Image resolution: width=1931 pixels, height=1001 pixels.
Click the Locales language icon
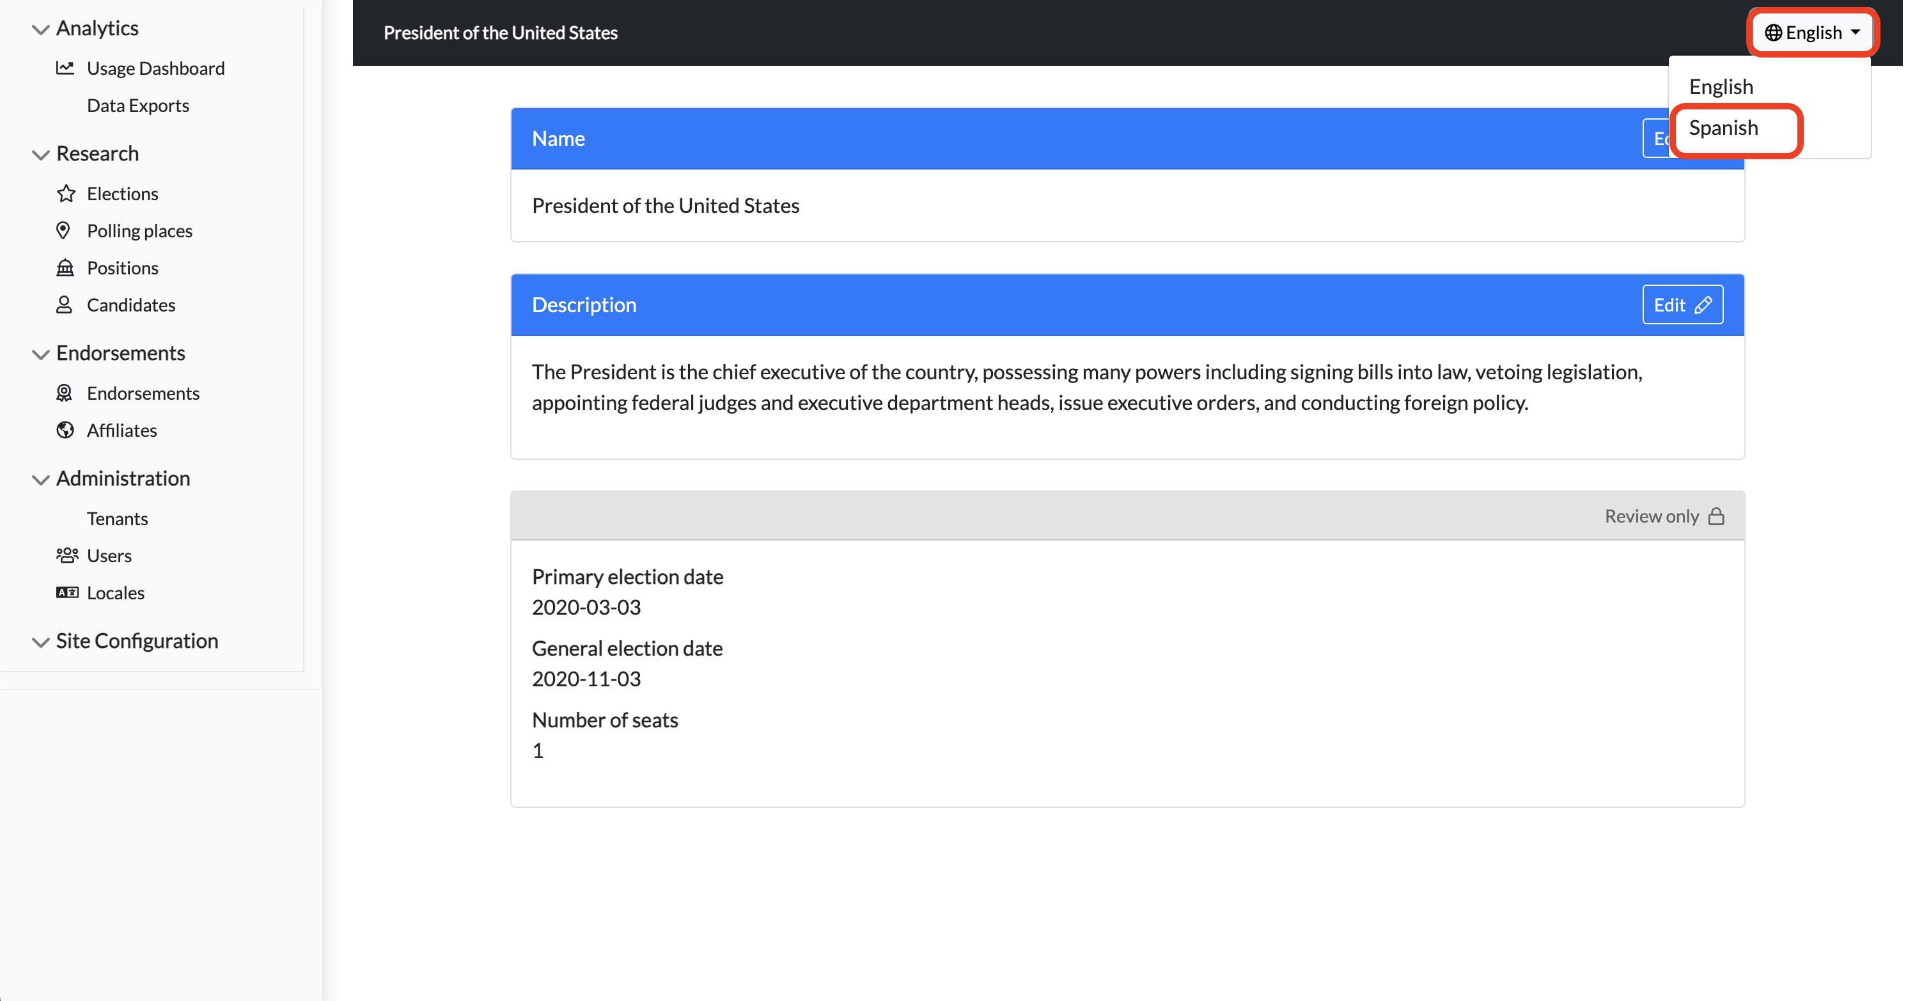[66, 592]
